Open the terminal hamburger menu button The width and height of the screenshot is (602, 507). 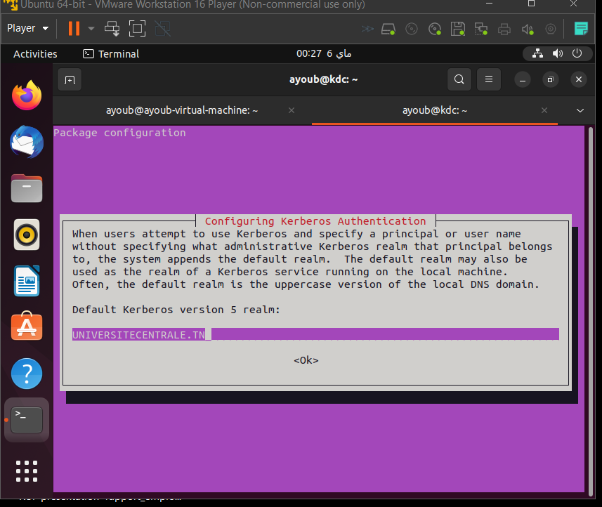click(488, 79)
